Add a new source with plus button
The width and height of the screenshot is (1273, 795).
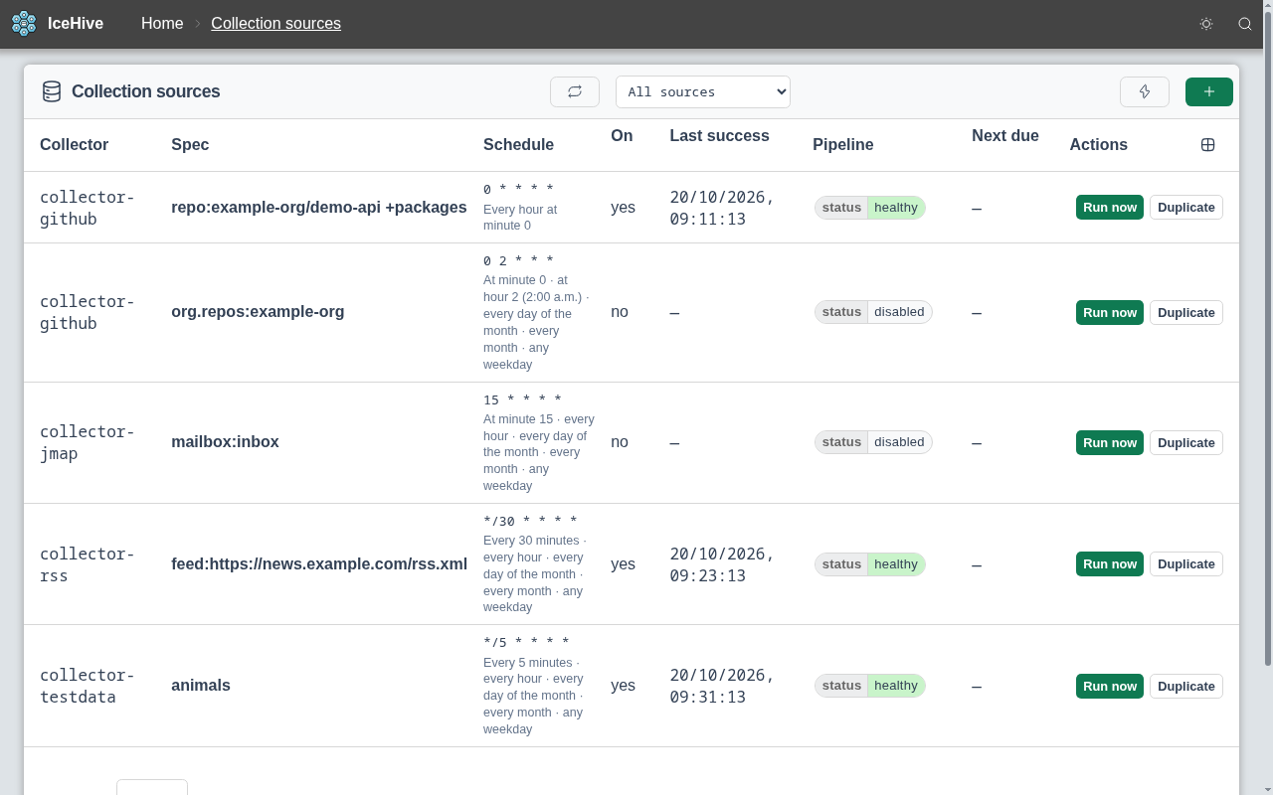pos(1209,91)
